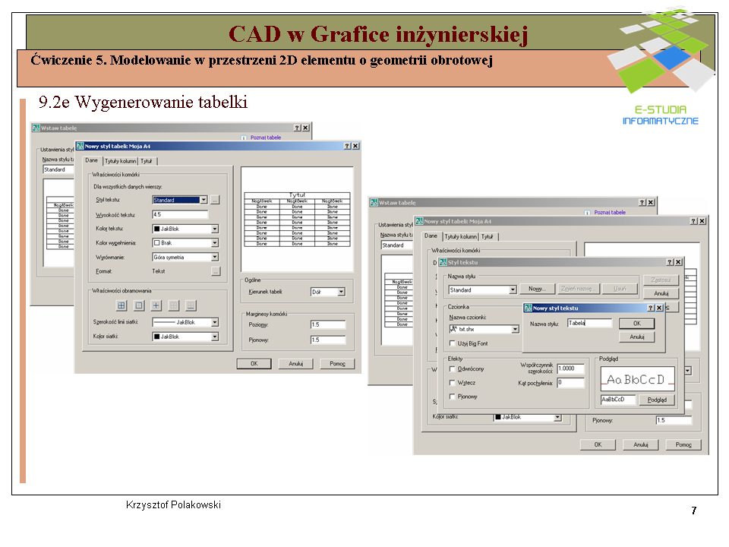Click the all borders icon in Właściwości obramowania
Viewport: 729px width, 547px height.
[121, 305]
